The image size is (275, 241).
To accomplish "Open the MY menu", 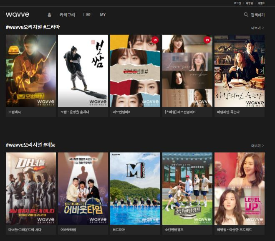I will (103, 15).
